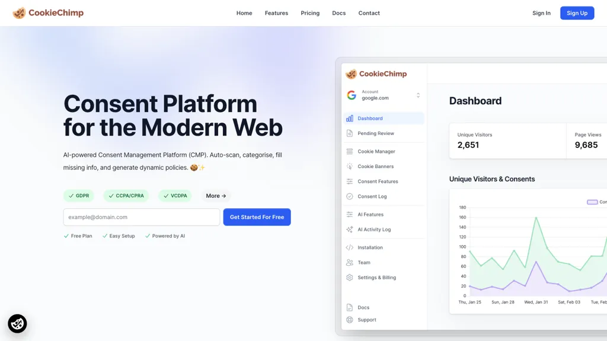Select Dashboard in the sidebar menu

pos(384,118)
